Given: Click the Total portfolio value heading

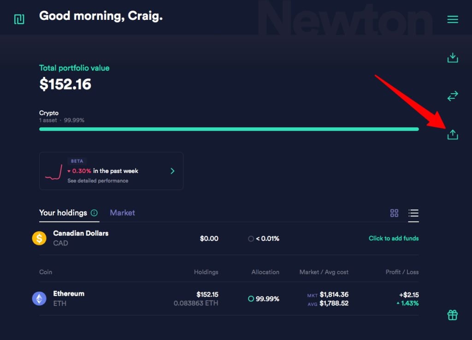Looking at the screenshot, I should coord(74,68).
